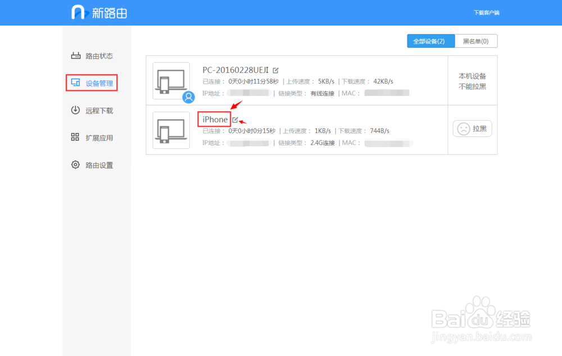Image resolution: width=562 pixels, height=356 pixels.
Task: Click the blurred IP地址 value of iPhone
Action: pos(250,143)
